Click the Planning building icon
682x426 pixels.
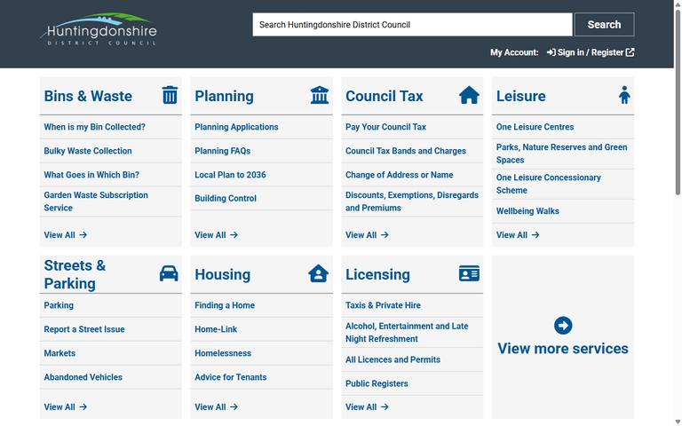tap(320, 96)
